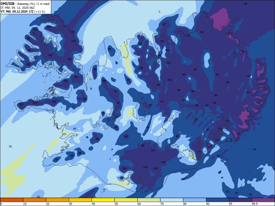Viewport: 275px width, 206px height.
Task: Select the '20' legend scale label
Action: point(48,204)
